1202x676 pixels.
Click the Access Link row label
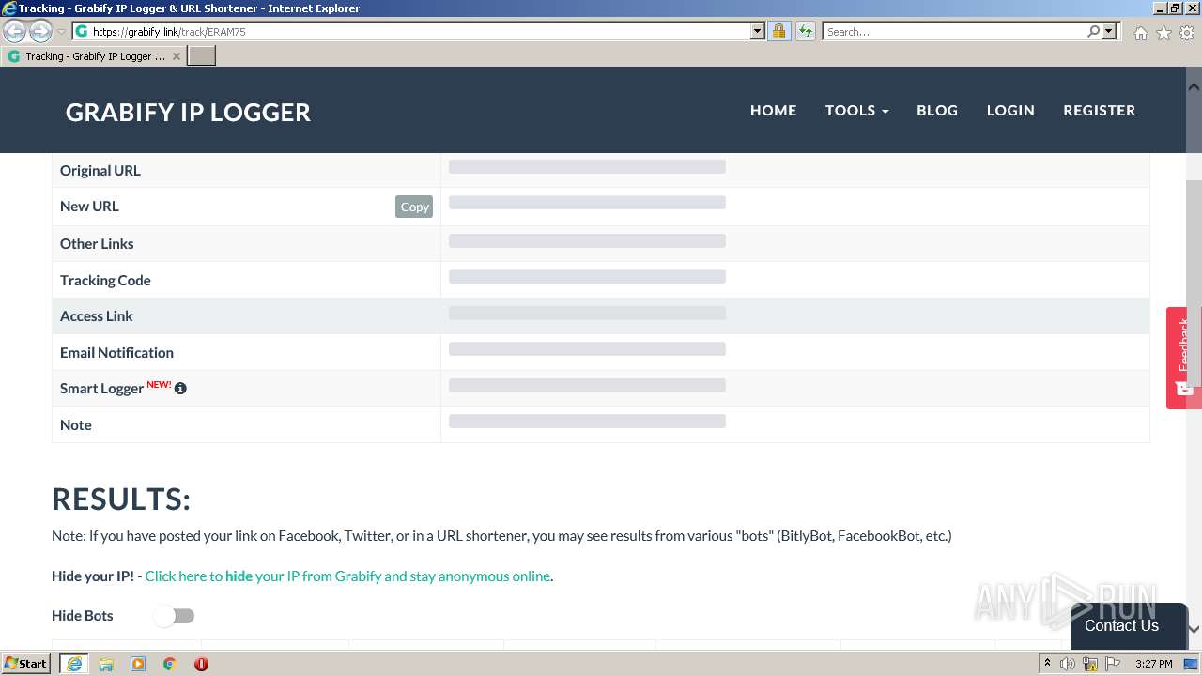[x=97, y=315]
